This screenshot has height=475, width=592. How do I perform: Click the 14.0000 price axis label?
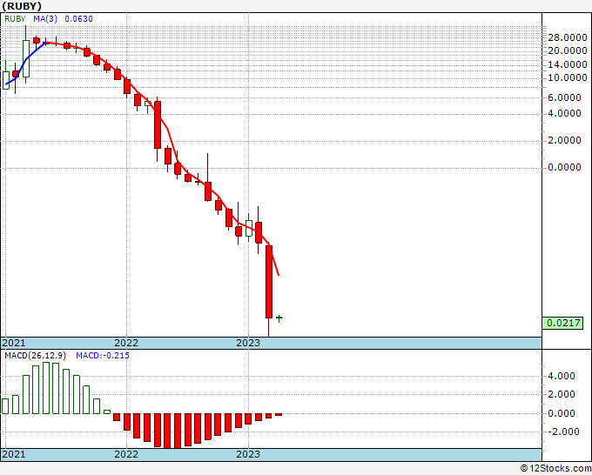tap(568, 64)
